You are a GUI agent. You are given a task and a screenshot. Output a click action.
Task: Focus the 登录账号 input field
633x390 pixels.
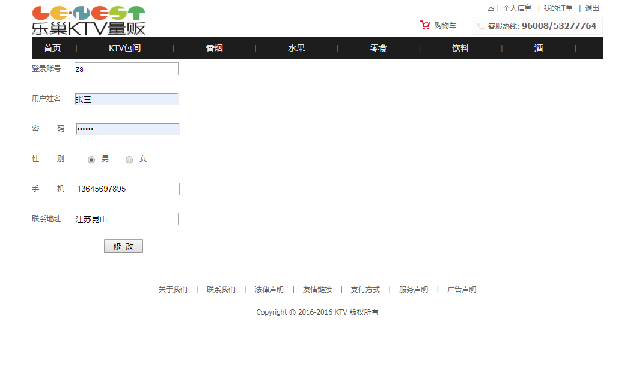point(126,69)
